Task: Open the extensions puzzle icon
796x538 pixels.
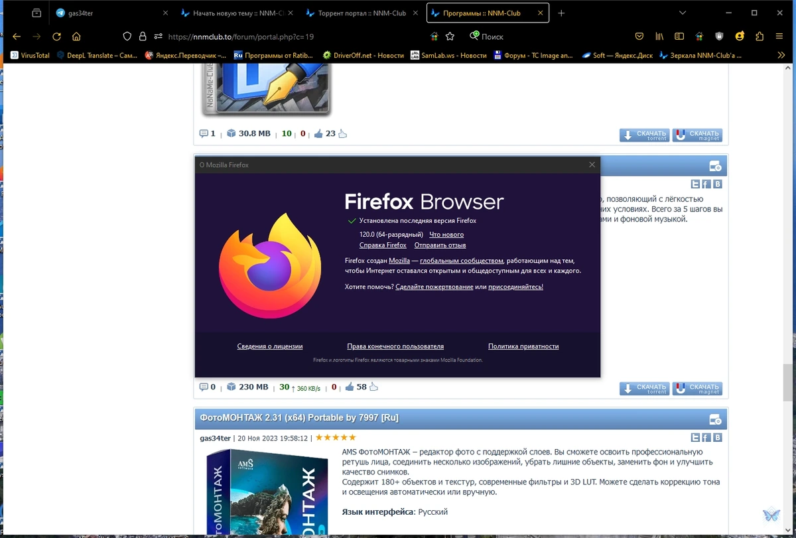Action: [x=760, y=36]
